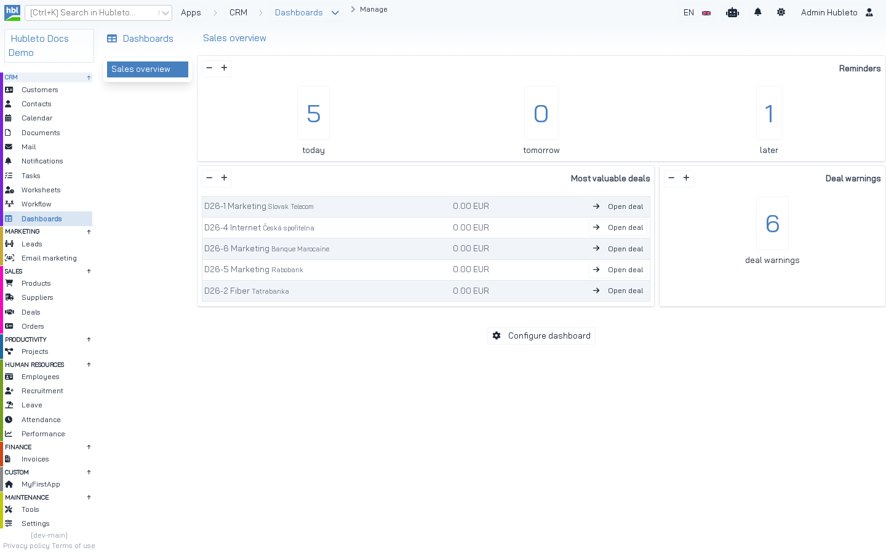Collapse the HUMAN RESOURCES sidebar section
Viewport: 886px width, 553px height.
click(89, 364)
